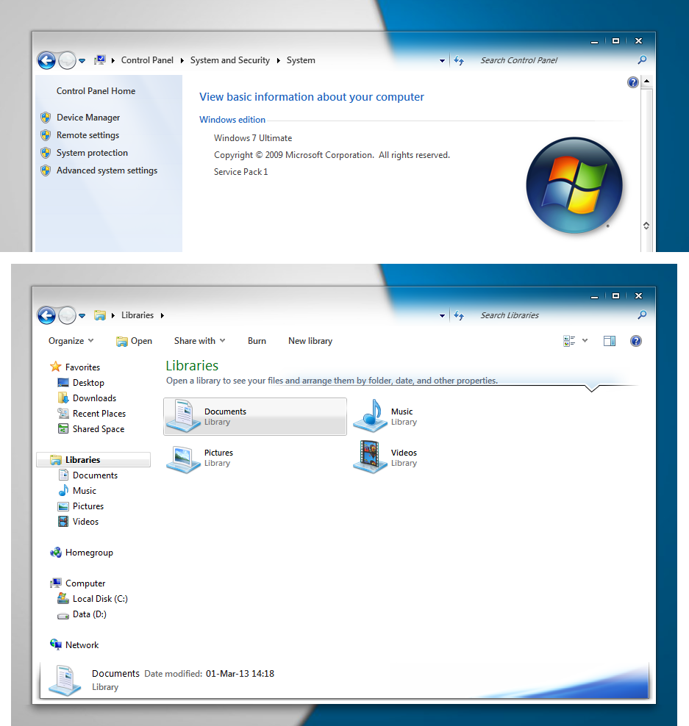
Task: Select Data (D:) drive
Action: click(x=82, y=614)
